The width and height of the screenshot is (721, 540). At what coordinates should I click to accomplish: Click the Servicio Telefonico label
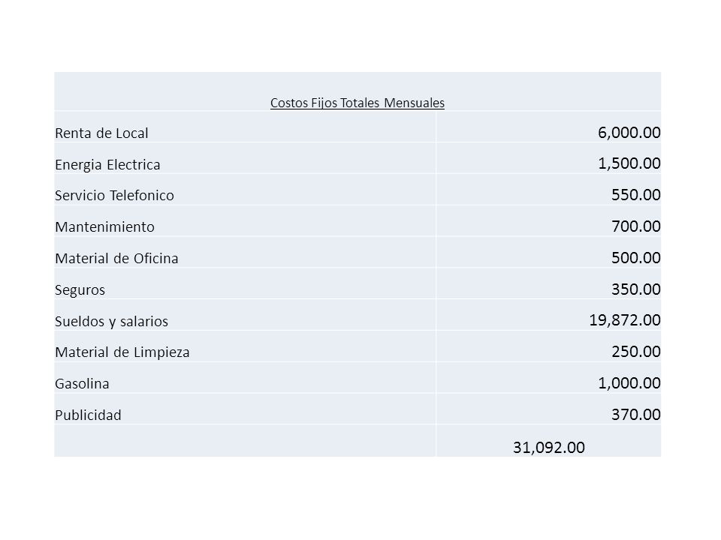pyautogui.click(x=114, y=196)
